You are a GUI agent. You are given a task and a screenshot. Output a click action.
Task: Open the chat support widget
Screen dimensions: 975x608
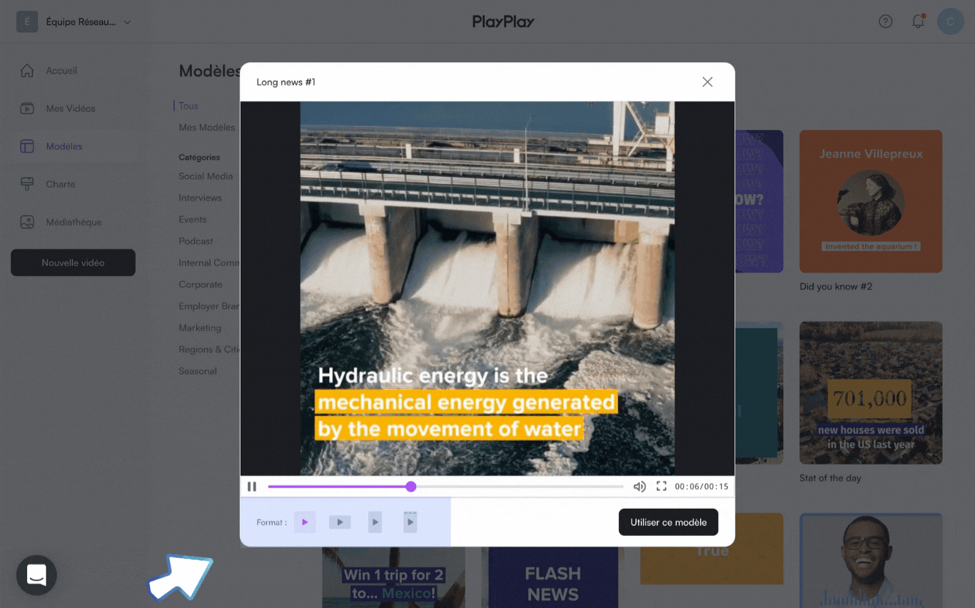click(x=36, y=574)
